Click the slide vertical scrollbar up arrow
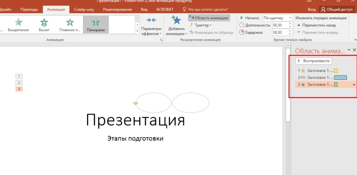Viewport: 357px width, 175px height. 288,46
